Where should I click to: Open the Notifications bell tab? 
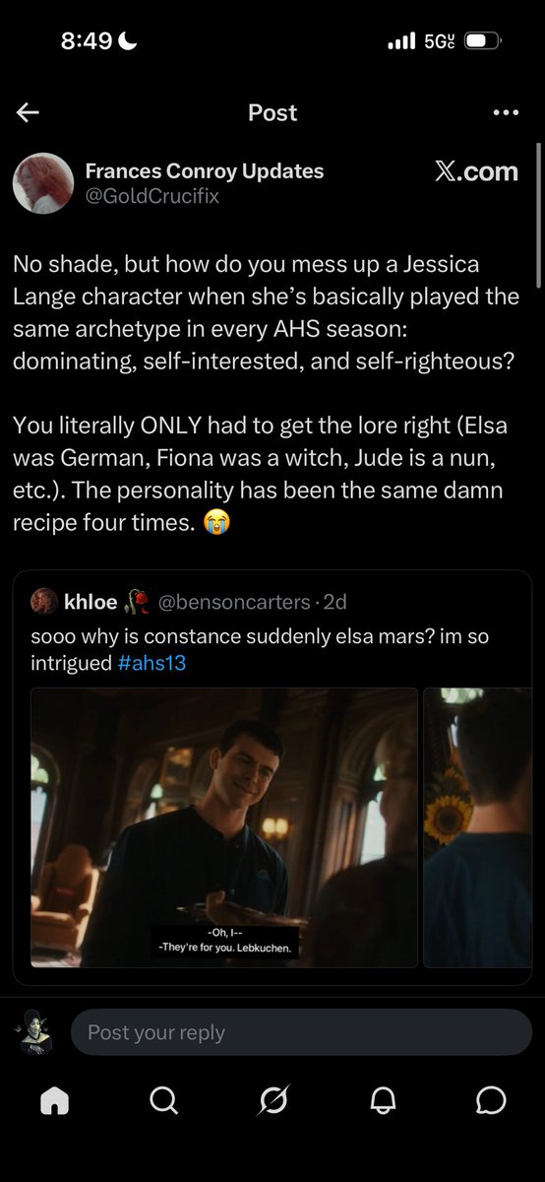pyautogui.click(x=382, y=1100)
